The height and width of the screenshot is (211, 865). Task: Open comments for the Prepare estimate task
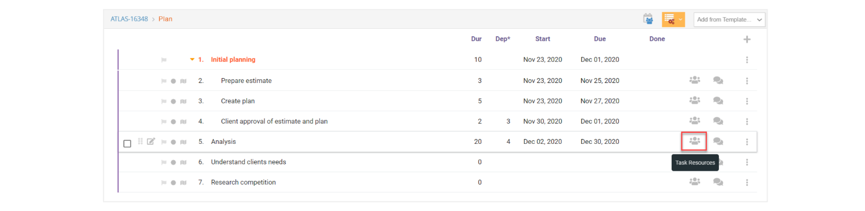tap(718, 80)
